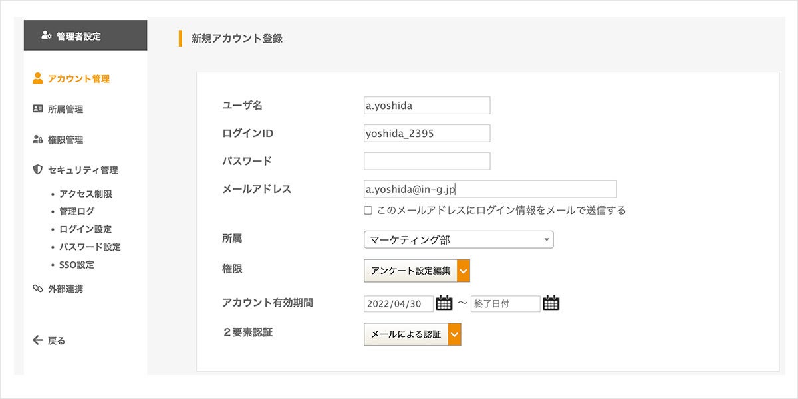798x399 pixels.
Task: Go to 管理ログ in the sidebar
Action: (x=76, y=211)
